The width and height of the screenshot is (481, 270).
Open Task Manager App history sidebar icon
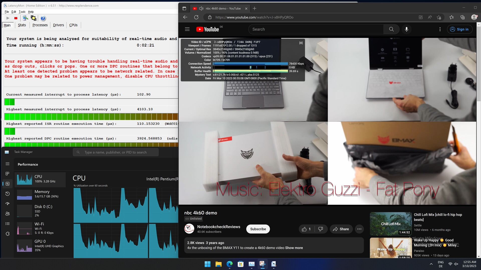(x=8, y=194)
